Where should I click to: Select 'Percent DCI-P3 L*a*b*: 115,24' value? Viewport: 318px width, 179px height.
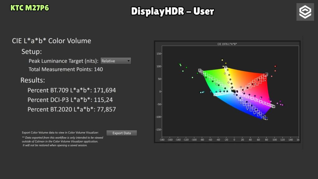point(70,100)
